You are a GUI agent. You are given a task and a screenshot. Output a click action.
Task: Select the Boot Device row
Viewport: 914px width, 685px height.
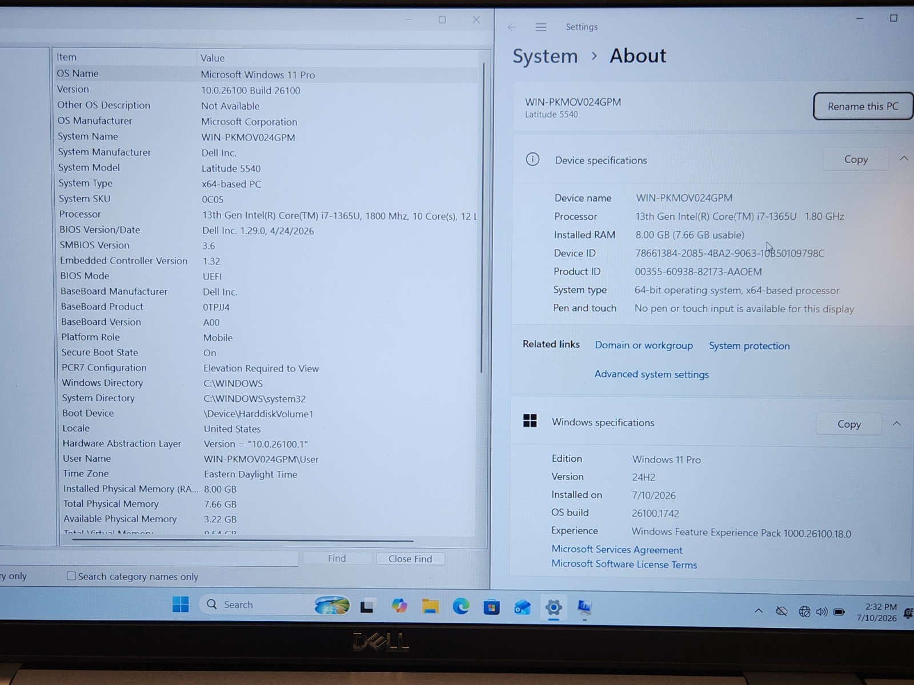pyautogui.click(x=268, y=413)
